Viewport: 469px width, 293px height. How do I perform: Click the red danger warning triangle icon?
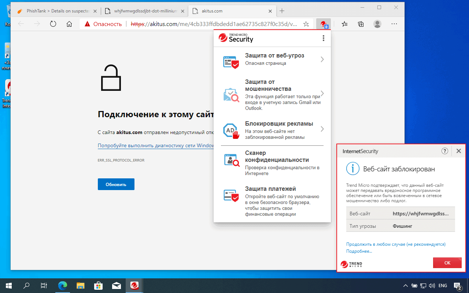pos(87,24)
